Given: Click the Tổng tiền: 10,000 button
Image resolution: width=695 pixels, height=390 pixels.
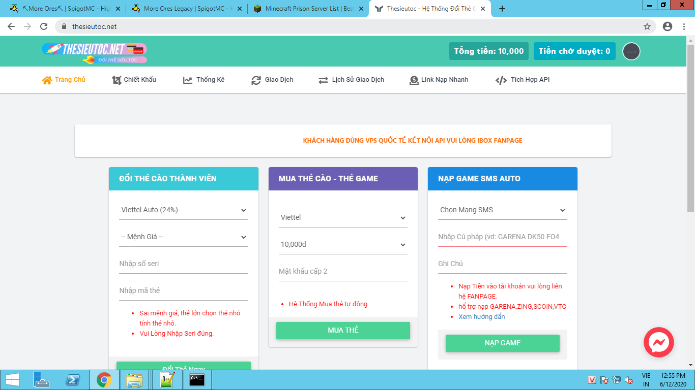Looking at the screenshot, I should pos(489,51).
